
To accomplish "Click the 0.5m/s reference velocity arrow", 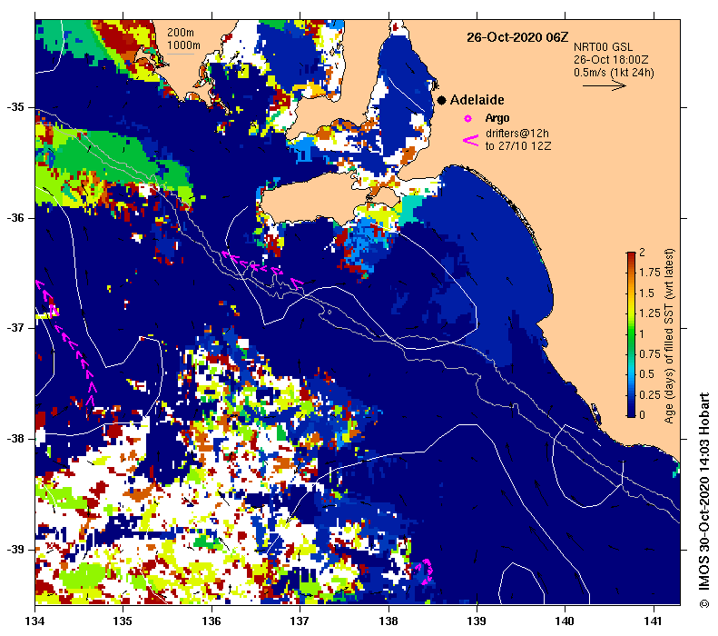I will [x=604, y=85].
